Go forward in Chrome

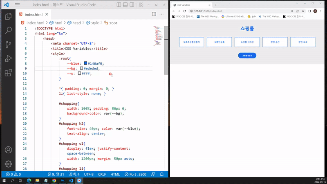pos(179,11)
